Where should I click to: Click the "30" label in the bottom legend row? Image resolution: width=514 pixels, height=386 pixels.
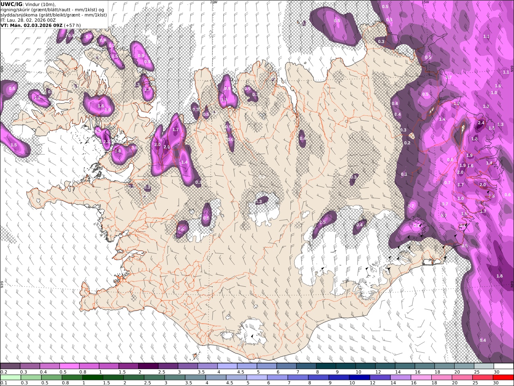[496, 383]
